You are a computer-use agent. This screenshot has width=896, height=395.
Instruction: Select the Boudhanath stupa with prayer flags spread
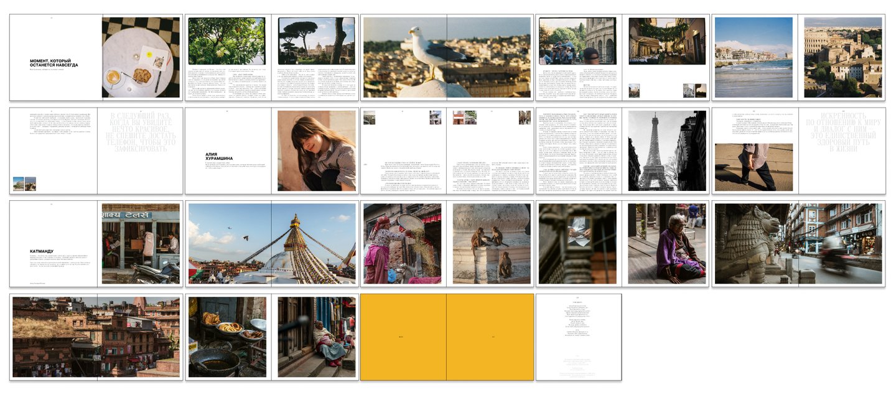[271, 244]
